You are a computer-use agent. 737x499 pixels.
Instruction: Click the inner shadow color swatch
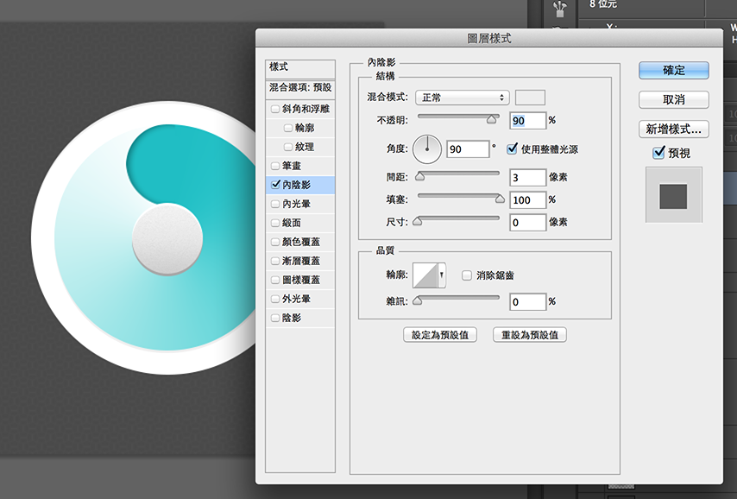click(530, 98)
